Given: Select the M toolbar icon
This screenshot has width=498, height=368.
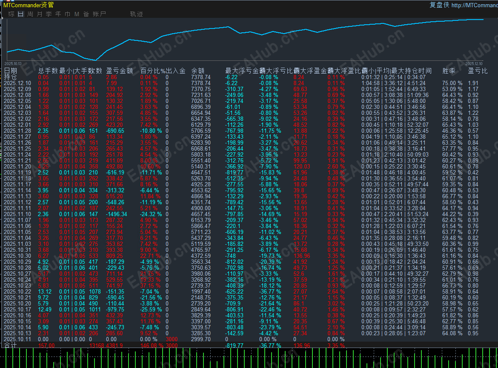Looking at the screenshot, I should pyautogui.click(x=77, y=14).
